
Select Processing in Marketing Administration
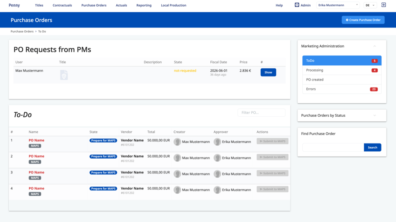pos(342,70)
